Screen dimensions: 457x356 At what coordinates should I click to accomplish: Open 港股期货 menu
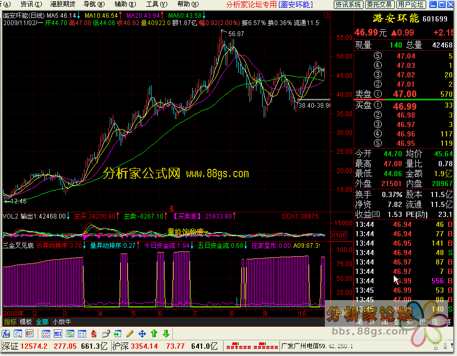point(63,4)
